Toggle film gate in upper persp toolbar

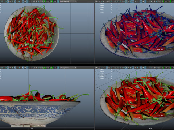pos(109,1)
